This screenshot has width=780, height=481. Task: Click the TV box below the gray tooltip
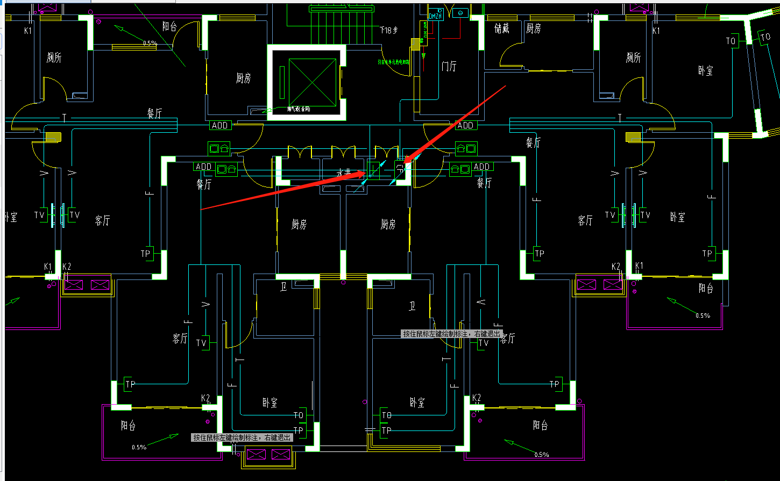[x=483, y=343]
